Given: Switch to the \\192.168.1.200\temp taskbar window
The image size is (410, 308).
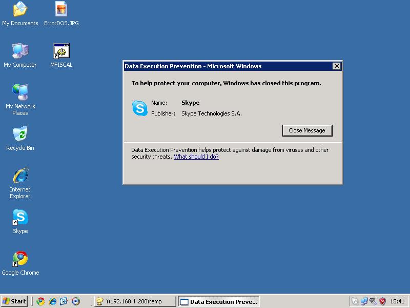Looking at the screenshot, I should pyautogui.click(x=135, y=301).
